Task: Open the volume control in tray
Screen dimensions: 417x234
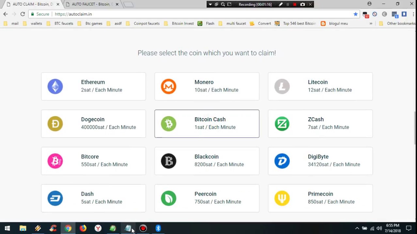Action: point(379,228)
